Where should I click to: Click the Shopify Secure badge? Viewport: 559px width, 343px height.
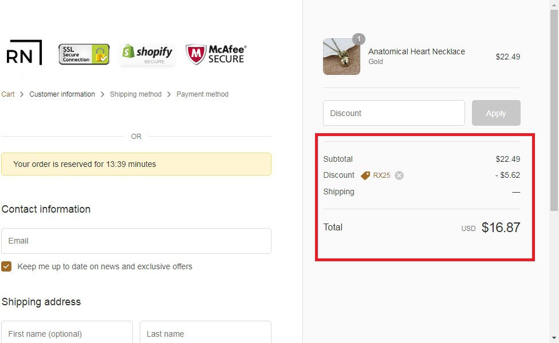pyautogui.click(x=148, y=54)
